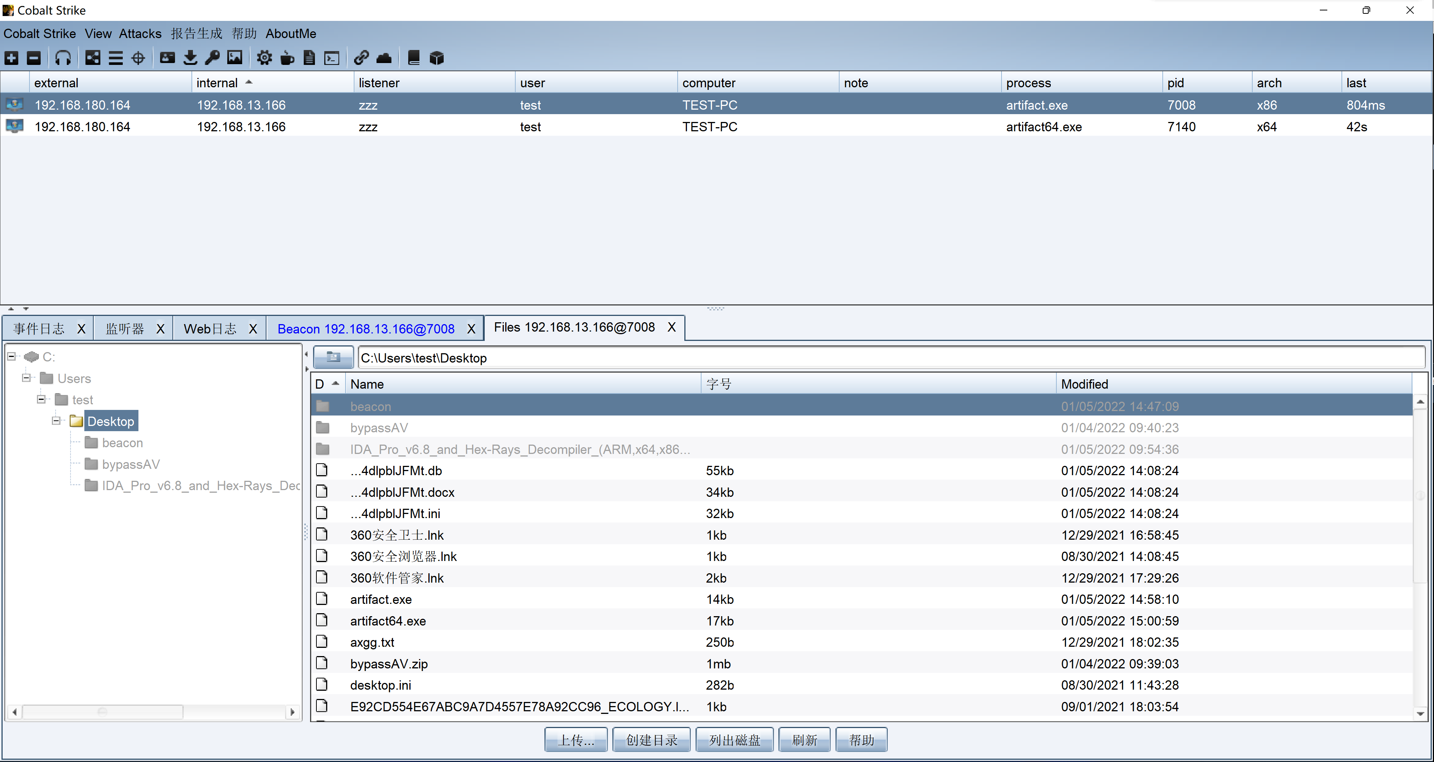
Task: Collapse the test folder tree node
Action: coord(41,399)
